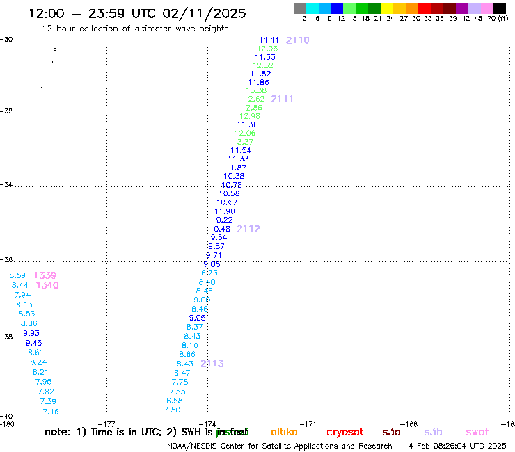The height and width of the screenshot is (452, 515).
Task: Click the wave height value '11.11'
Action: point(269,40)
